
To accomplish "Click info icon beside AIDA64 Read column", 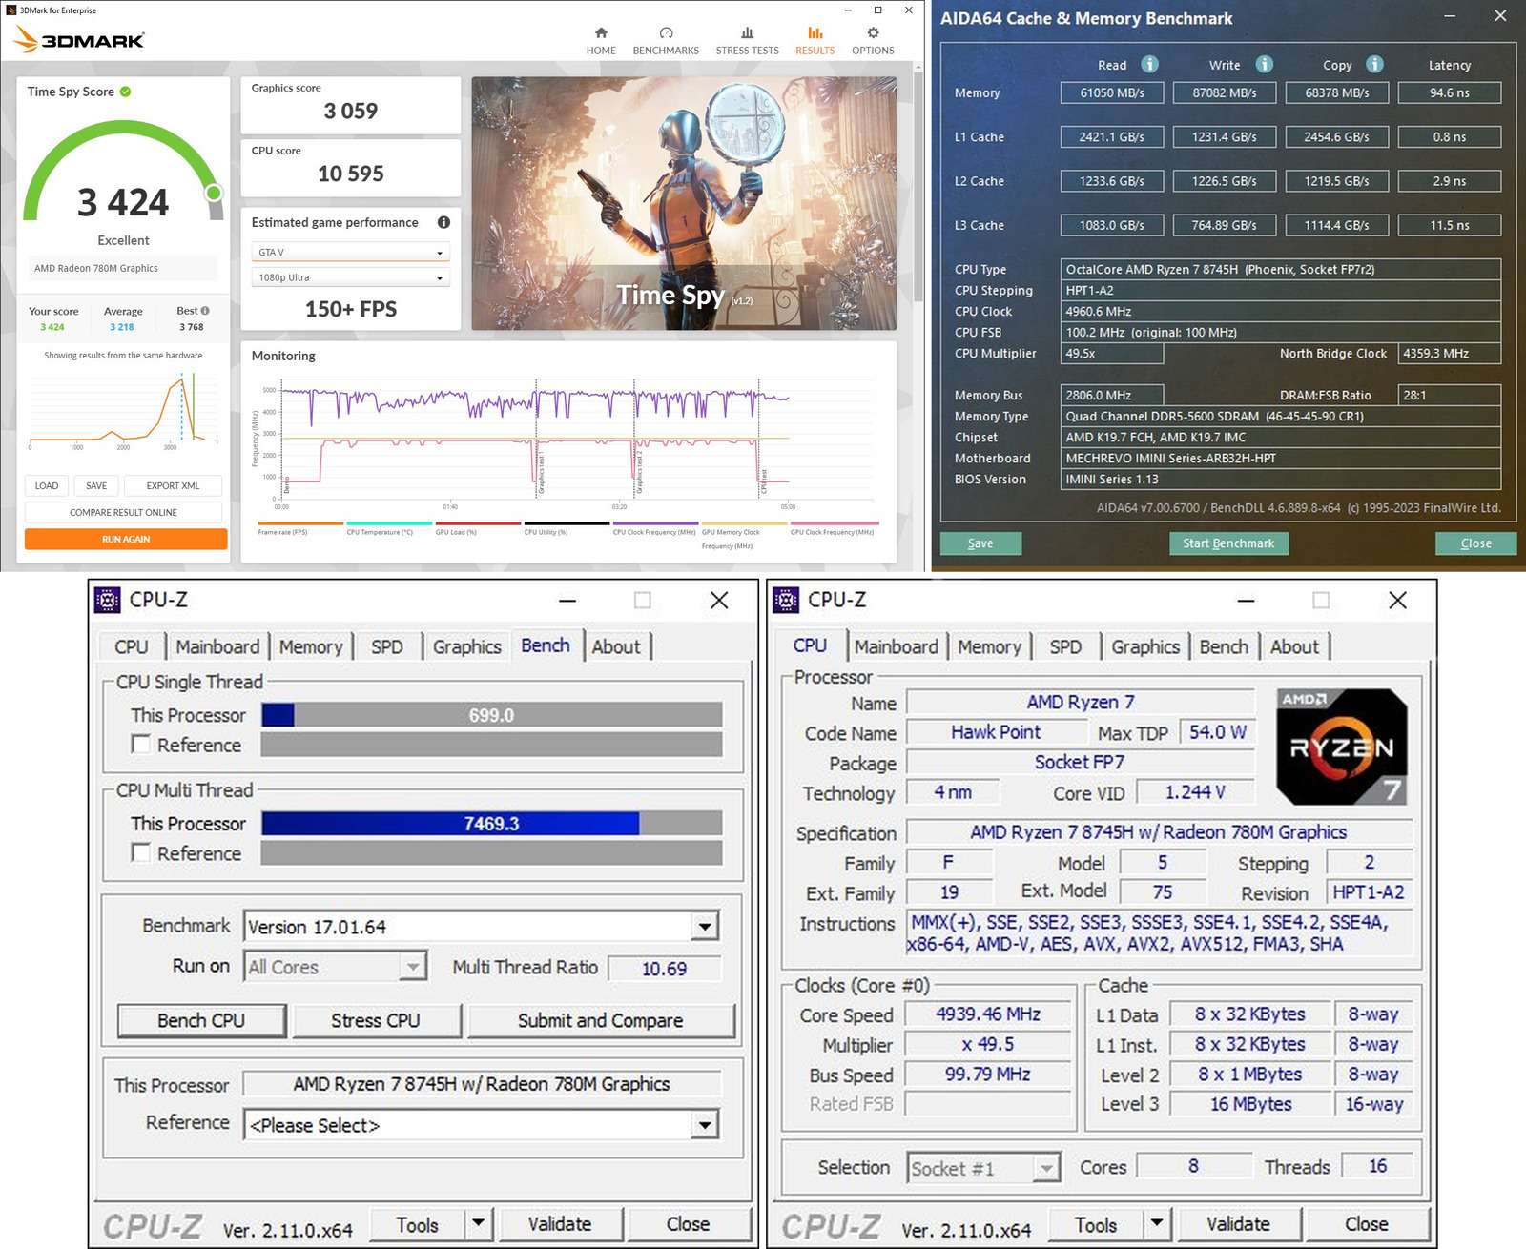I will pyautogui.click(x=1150, y=64).
